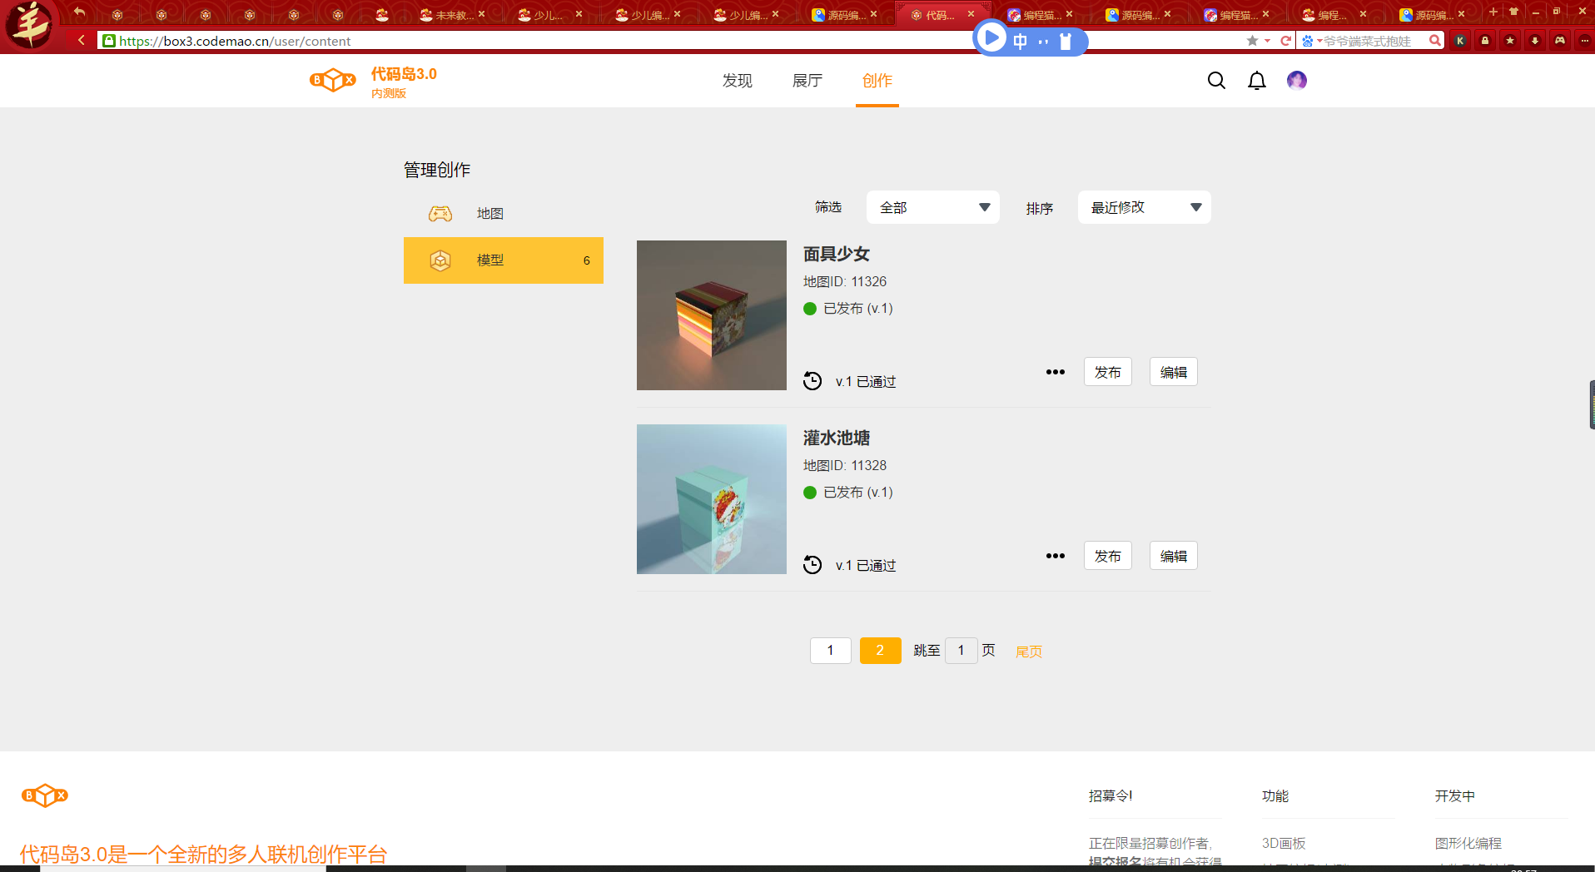Open the 排序 最近修改 dropdown
This screenshot has height=872, width=1595.
coord(1144,207)
